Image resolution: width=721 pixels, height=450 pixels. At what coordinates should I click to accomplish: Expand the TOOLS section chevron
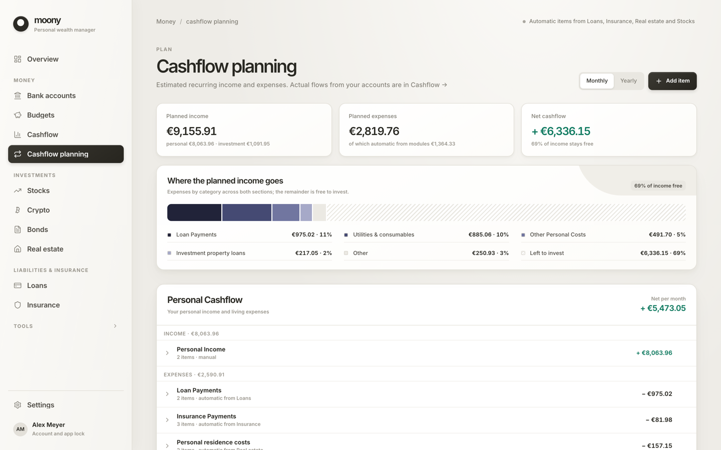pyautogui.click(x=115, y=326)
